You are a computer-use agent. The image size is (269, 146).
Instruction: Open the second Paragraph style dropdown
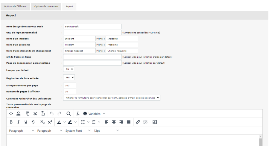50,130
